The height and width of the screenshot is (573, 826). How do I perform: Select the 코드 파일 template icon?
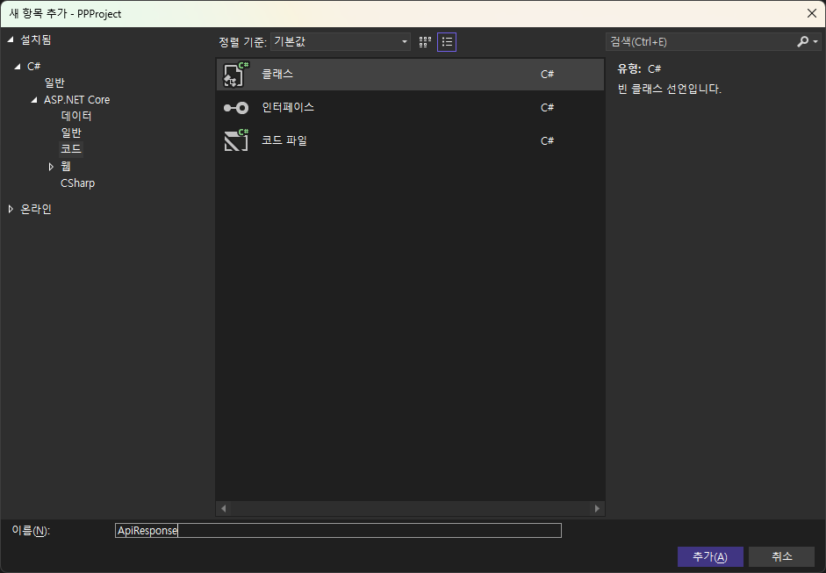point(236,140)
